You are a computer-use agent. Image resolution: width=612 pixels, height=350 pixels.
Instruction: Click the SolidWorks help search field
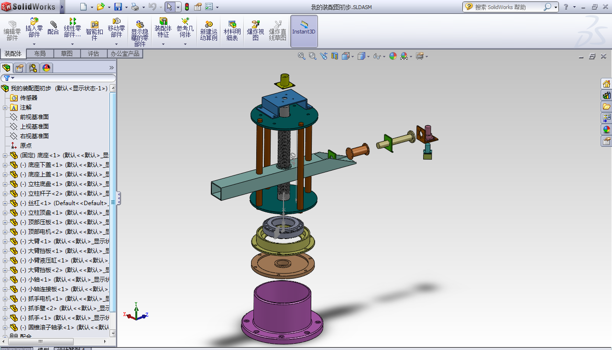pos(509,7)
